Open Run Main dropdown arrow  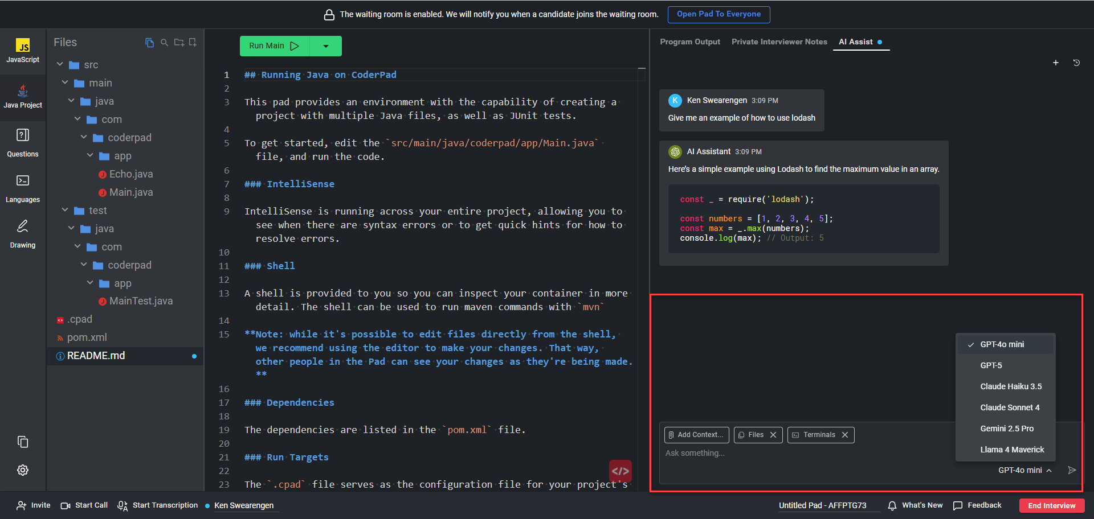point(326,46)
